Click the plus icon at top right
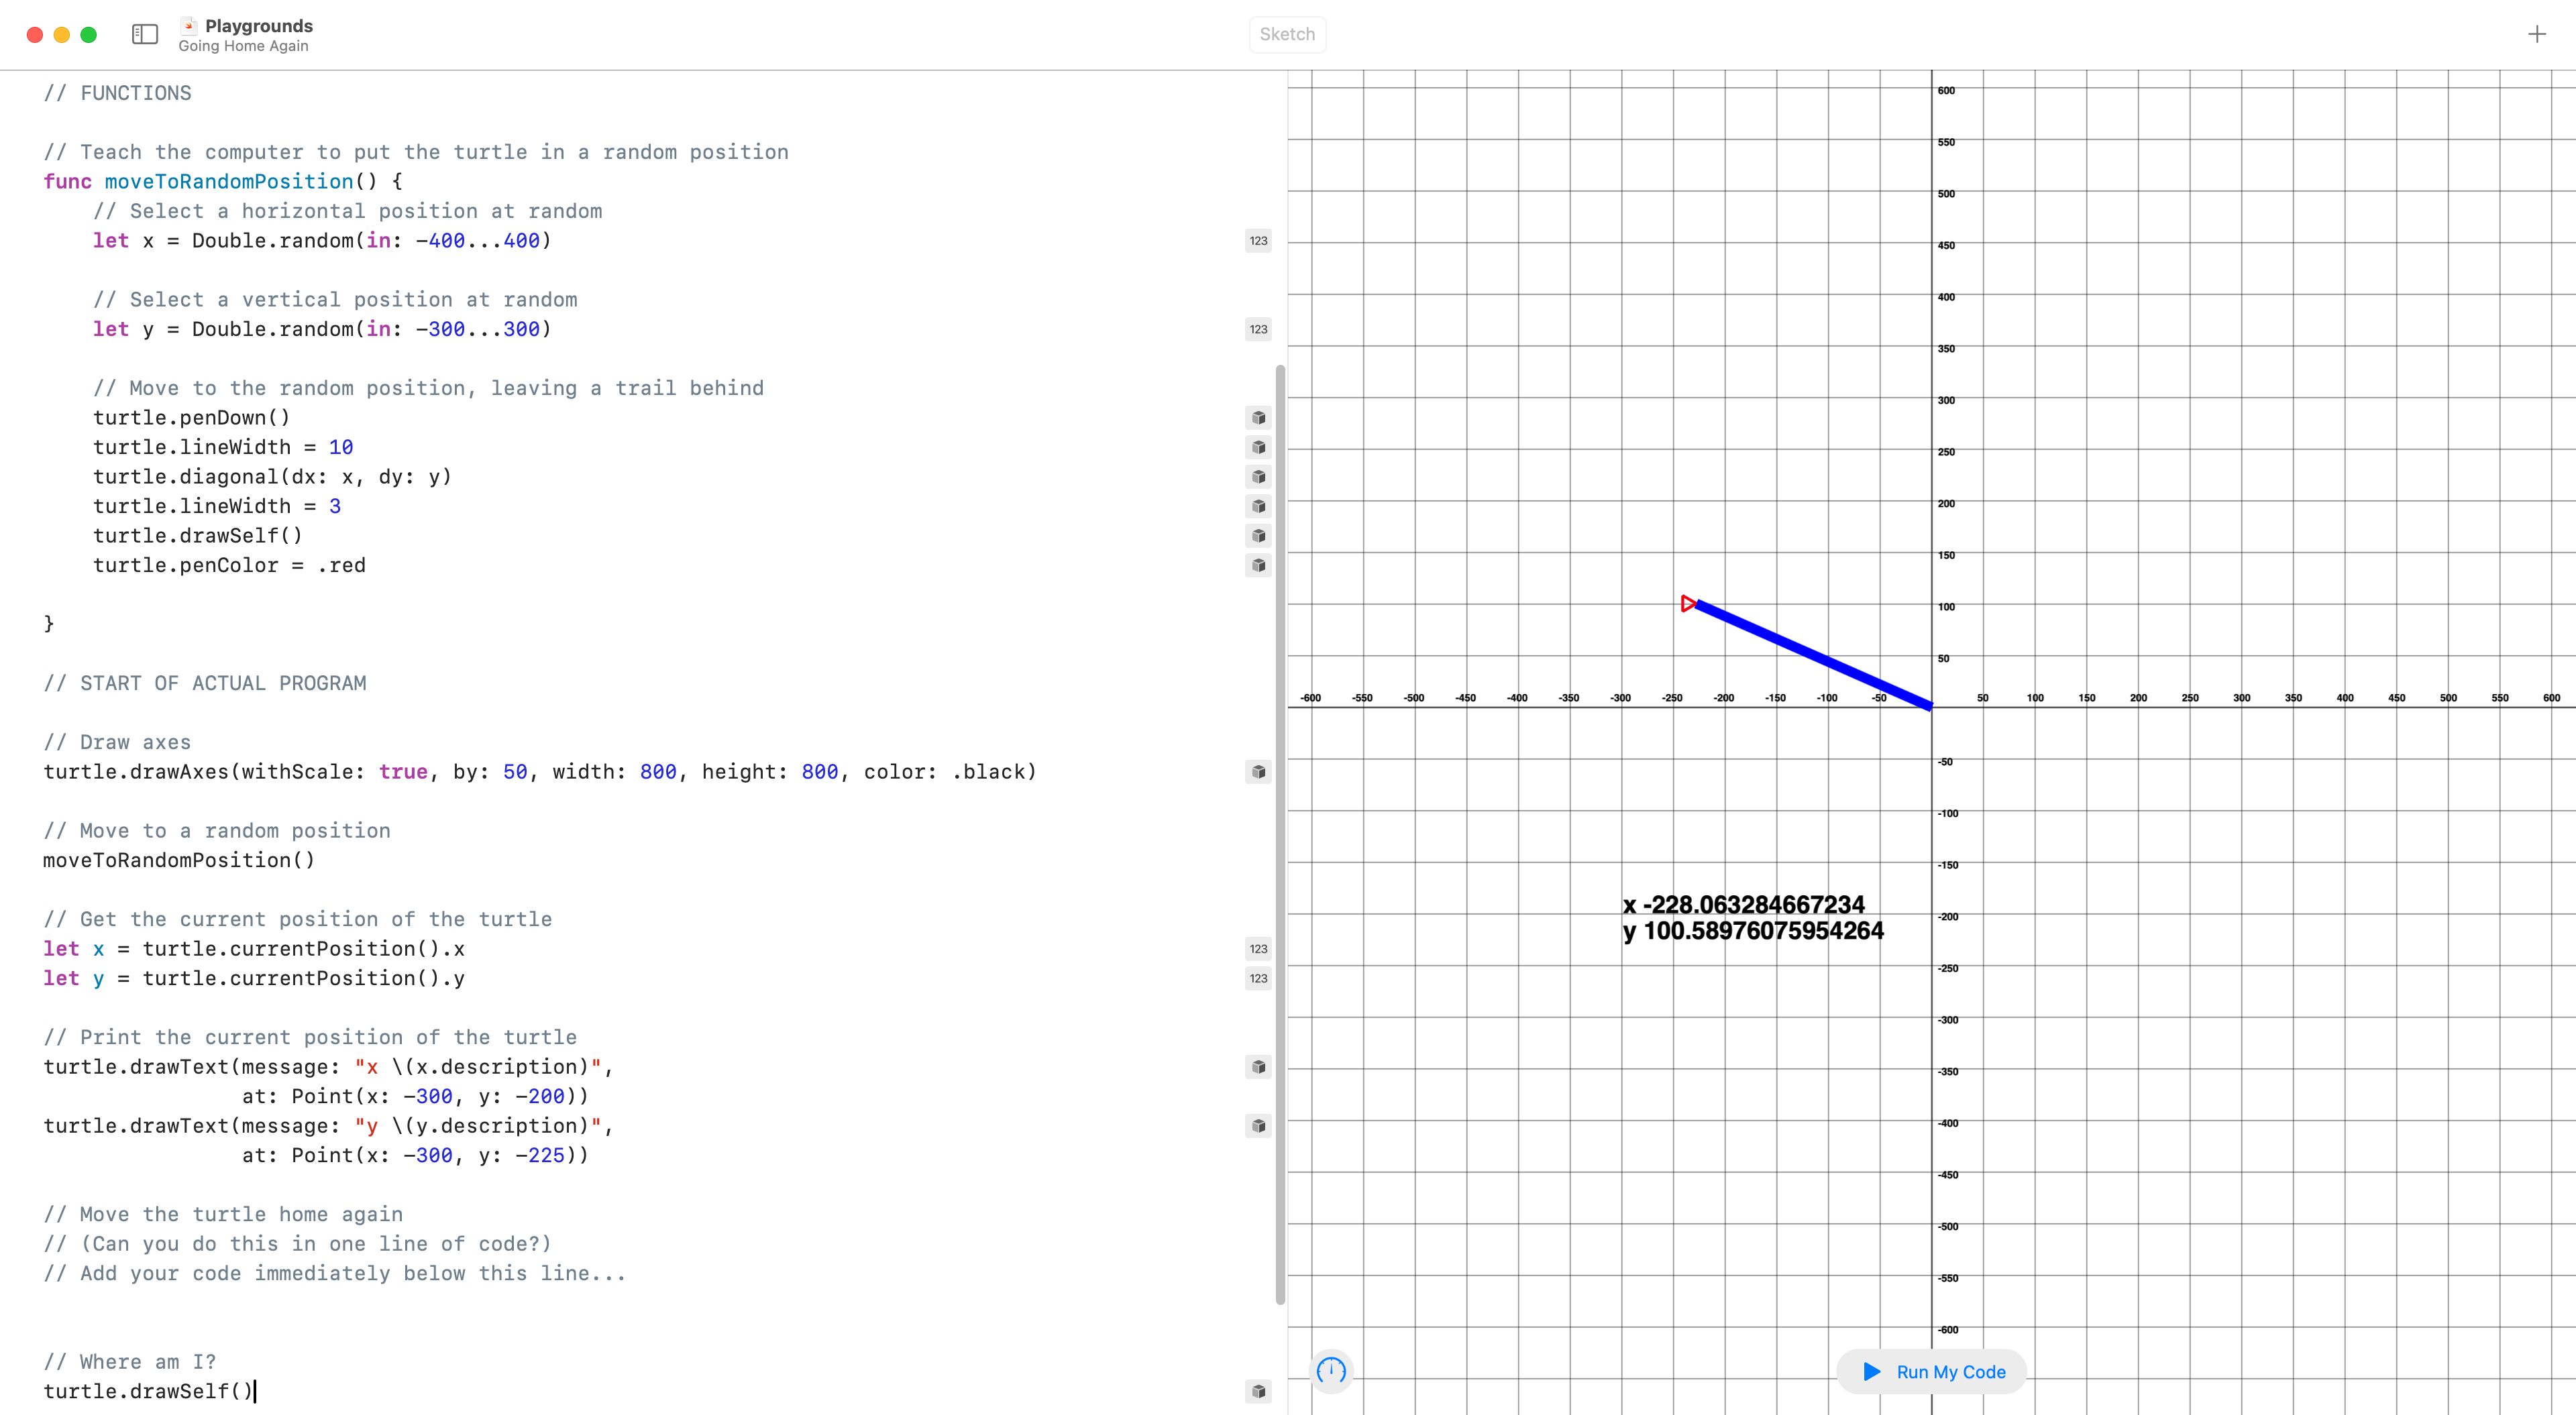2576x1415 pixels. pyautogui.click(x=2537, y=35)
